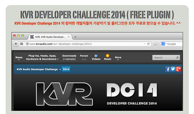This screenshot has height=114, width=194.
Task: Open the News menu
Action: 19,58
